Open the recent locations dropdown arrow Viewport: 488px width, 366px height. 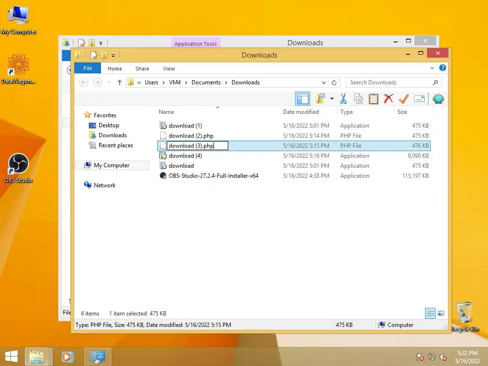tap(109, 82)
